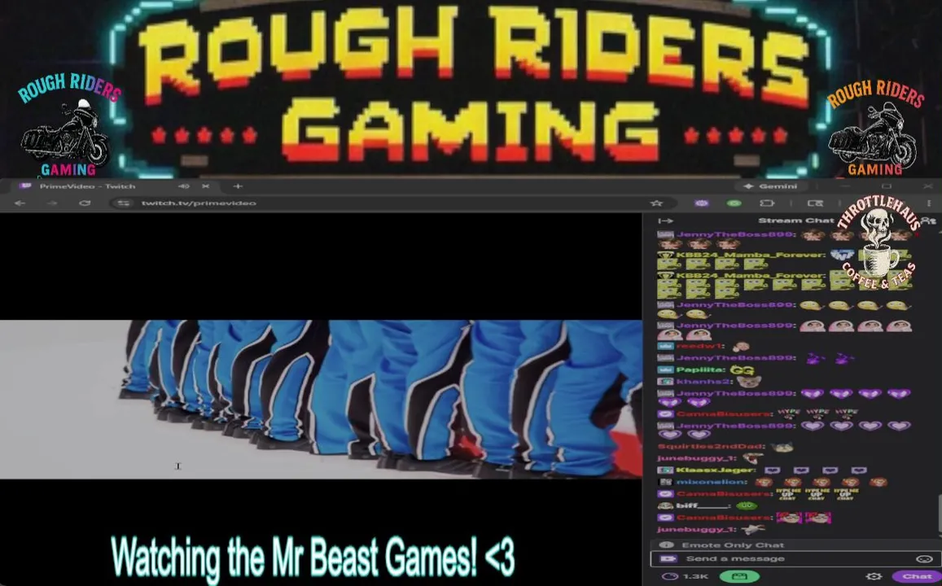The height and width of the screenshot is (586, 942).
Task: Go back using browser back arrow
Action: [x=20, y=203]
